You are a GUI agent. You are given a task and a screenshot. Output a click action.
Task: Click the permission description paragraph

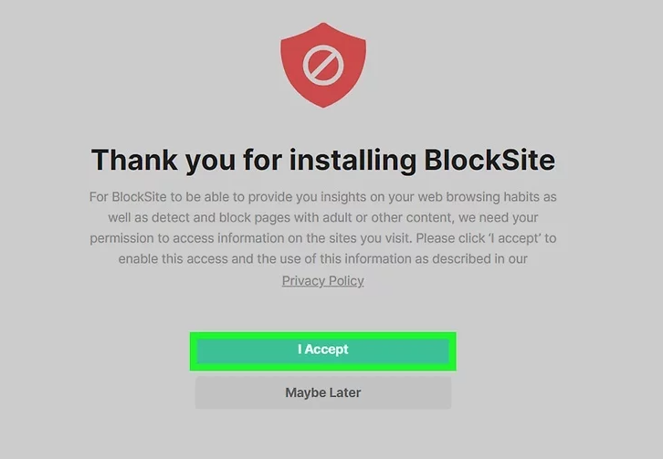click(322, 228)
